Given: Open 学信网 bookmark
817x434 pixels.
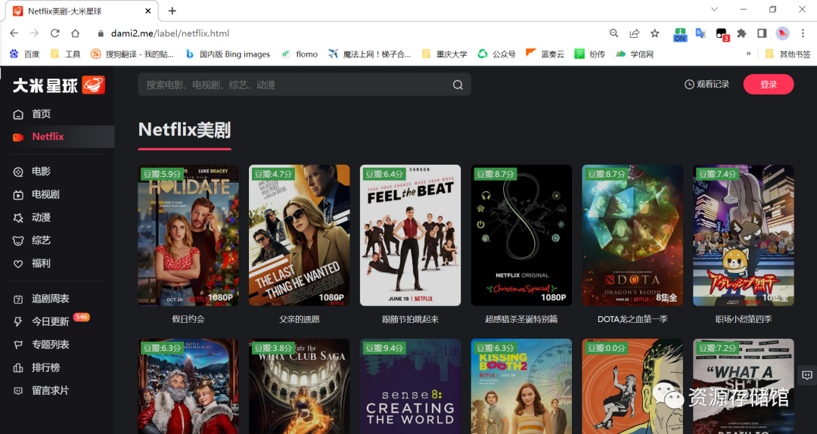Looking at the screenshot, I should [634, 54].
